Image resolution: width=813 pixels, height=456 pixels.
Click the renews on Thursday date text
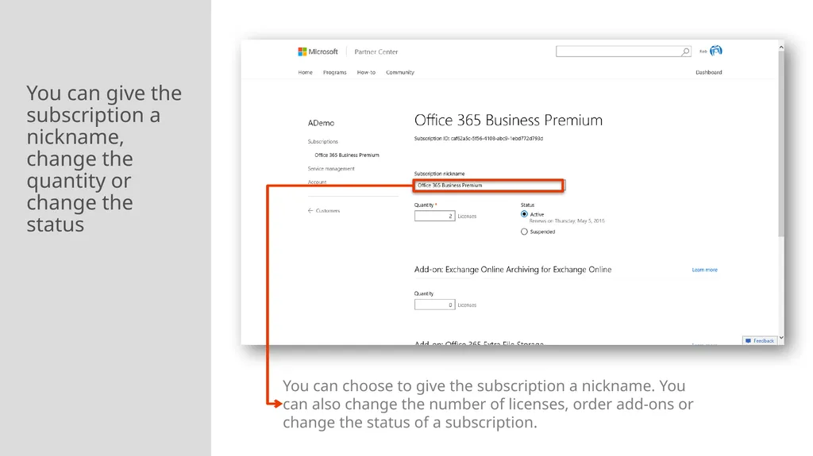[567, 220]
